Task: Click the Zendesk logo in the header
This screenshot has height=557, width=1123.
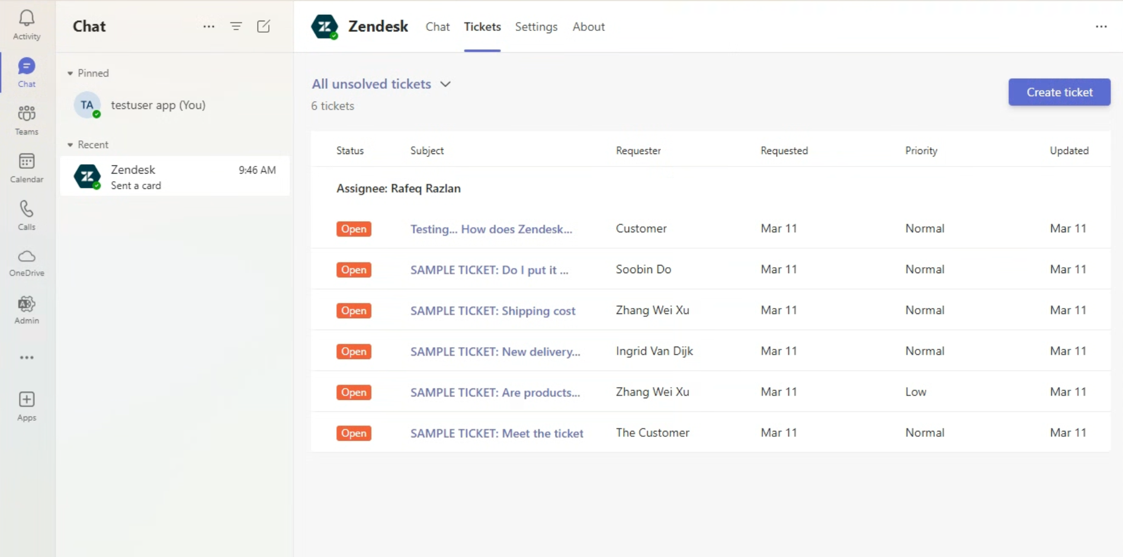Action: point(325,27)
